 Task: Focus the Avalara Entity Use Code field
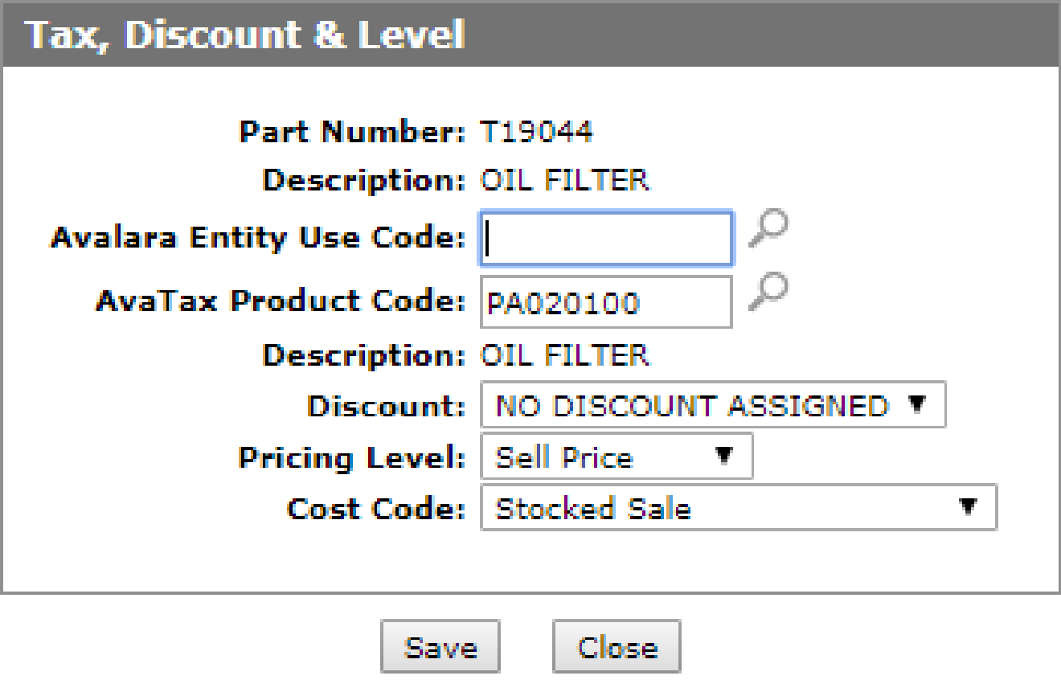click(x=606, y=239)
